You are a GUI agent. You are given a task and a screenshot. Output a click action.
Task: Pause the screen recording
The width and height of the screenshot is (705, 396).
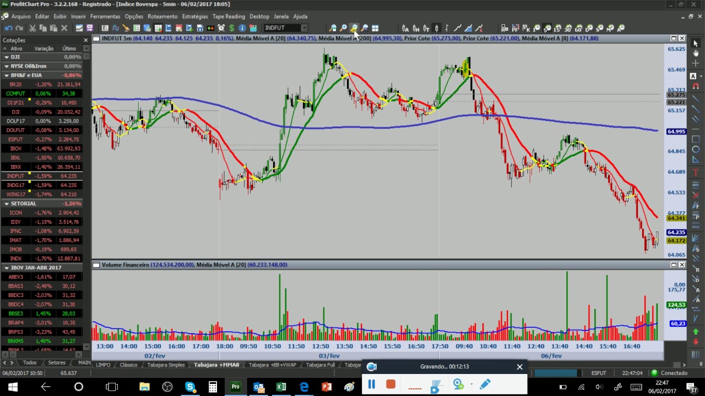(x=371, y=384)
